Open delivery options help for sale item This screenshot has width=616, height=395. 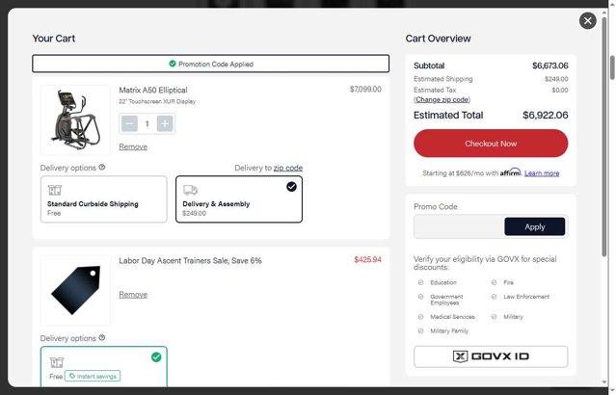[x=102, y=337]
